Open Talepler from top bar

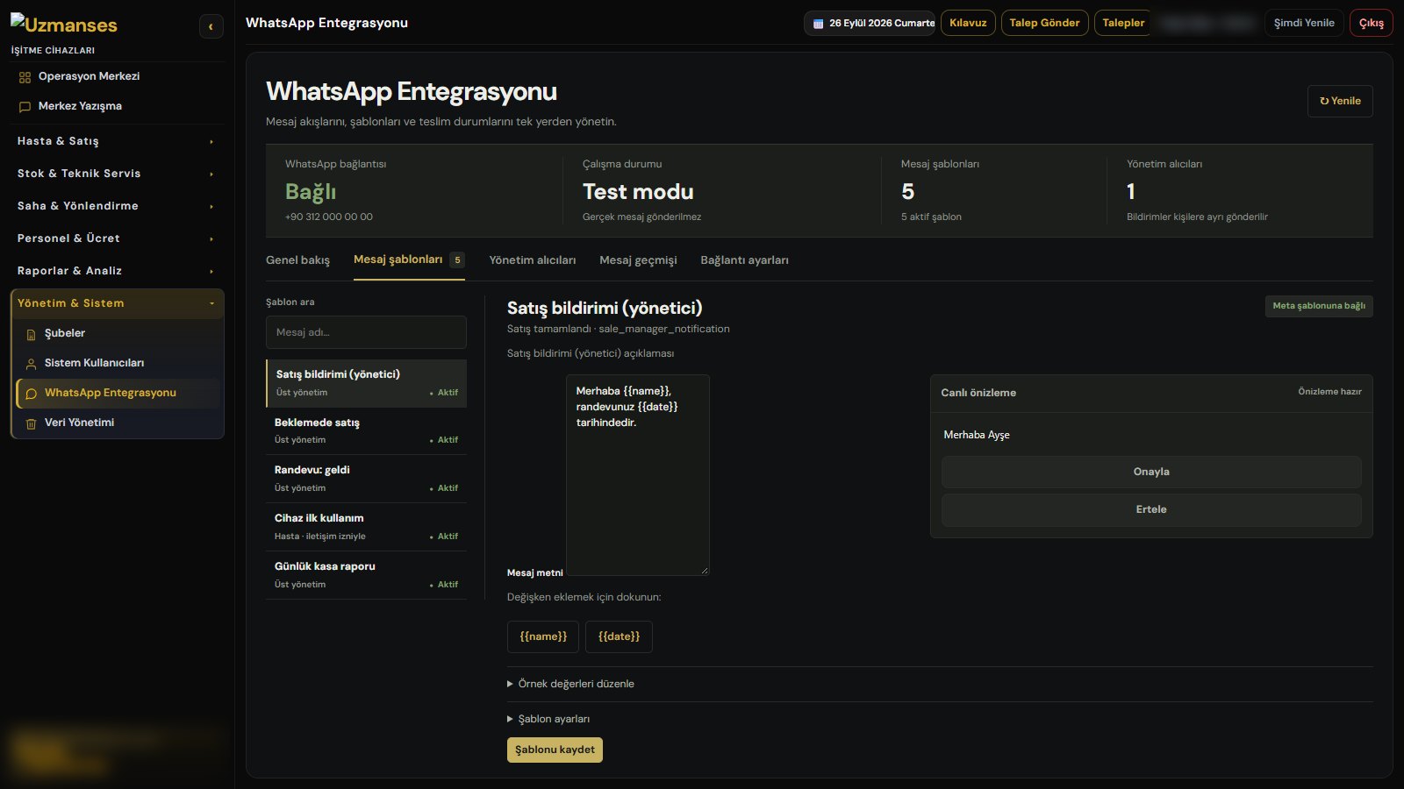(x=1123, y=23)
